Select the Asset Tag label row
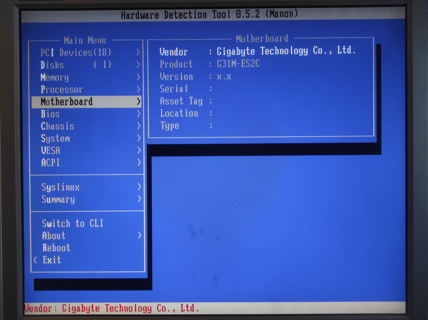This screenshot has height=320, width=428. click(181, 101)
